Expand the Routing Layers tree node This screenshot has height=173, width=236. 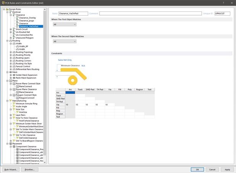click(x=11, y=58)
